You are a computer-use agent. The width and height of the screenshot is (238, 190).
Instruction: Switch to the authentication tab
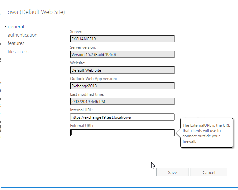[x=22, y=35]
